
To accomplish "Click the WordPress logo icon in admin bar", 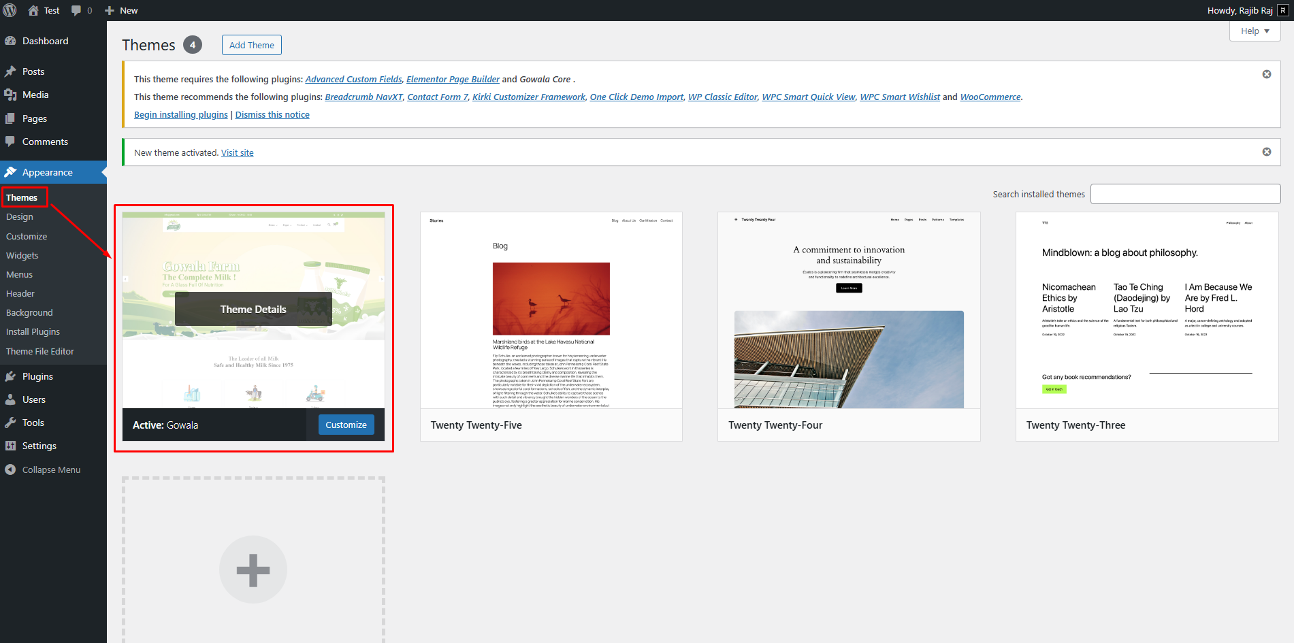I will 10,10.
